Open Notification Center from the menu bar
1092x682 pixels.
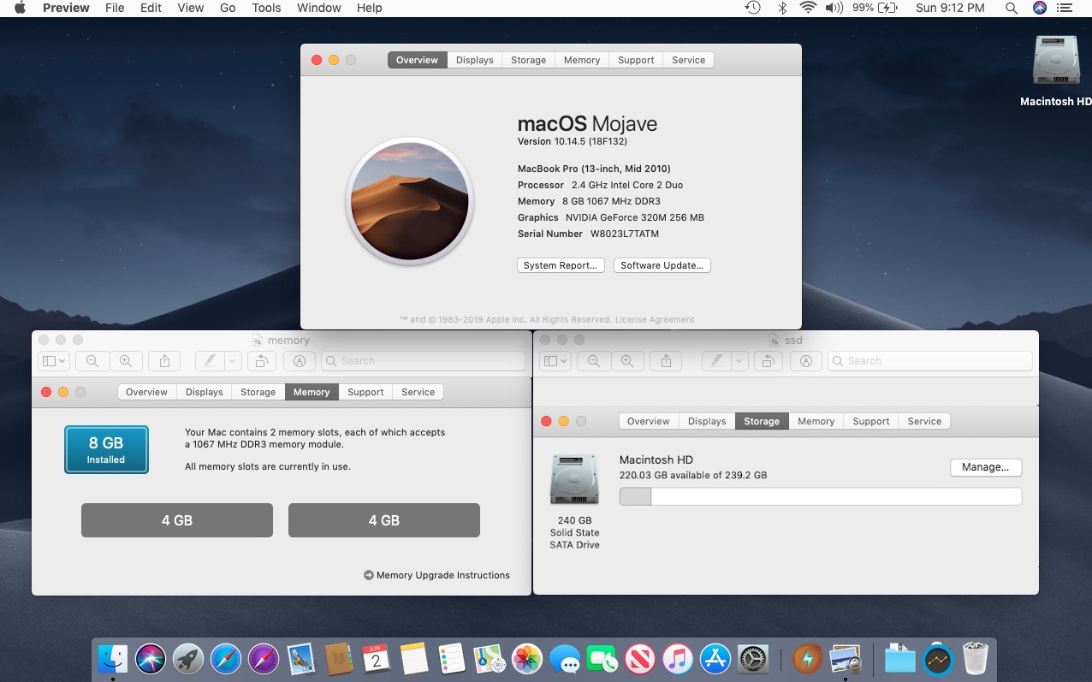(1065, 8)
